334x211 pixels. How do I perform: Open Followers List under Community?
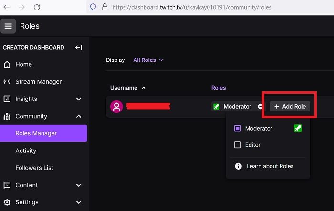(x=34, y=168)
